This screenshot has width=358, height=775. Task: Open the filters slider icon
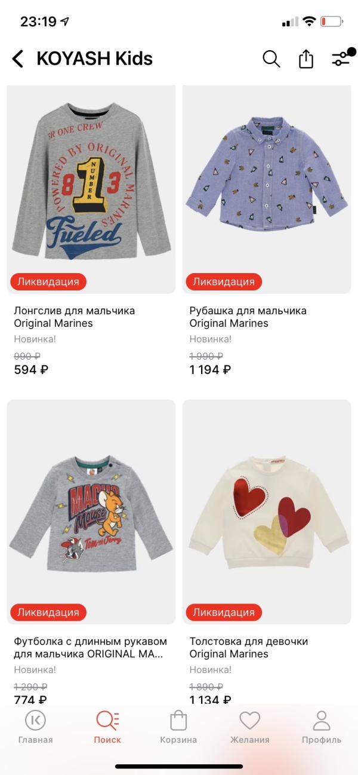[341, 59]
